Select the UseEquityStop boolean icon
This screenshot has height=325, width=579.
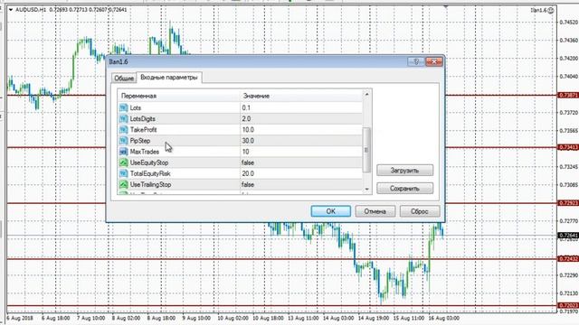(123, 162)
